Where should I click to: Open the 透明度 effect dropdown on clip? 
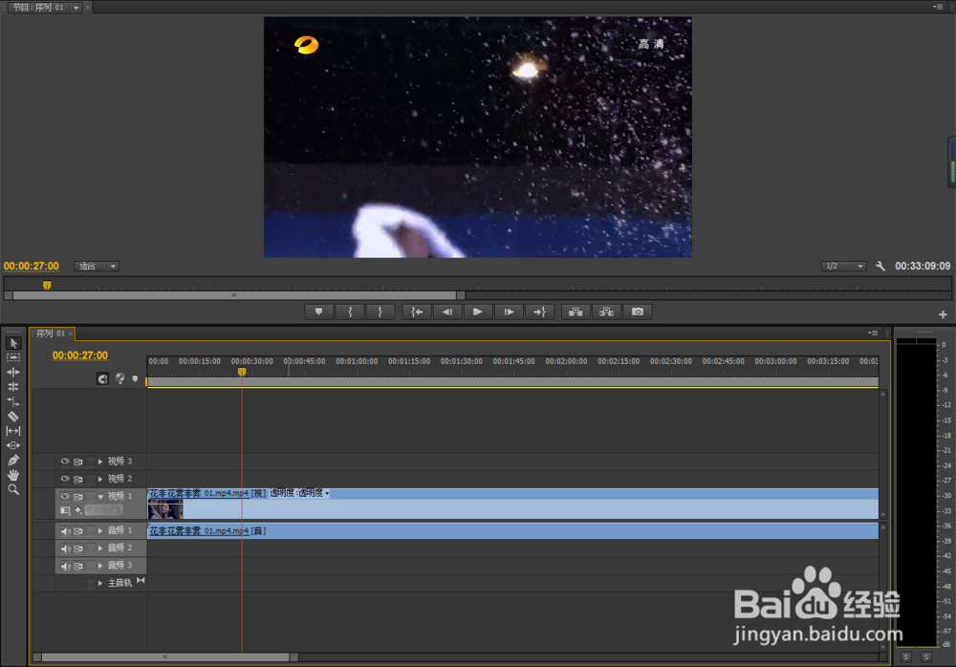tap(327, 493)
